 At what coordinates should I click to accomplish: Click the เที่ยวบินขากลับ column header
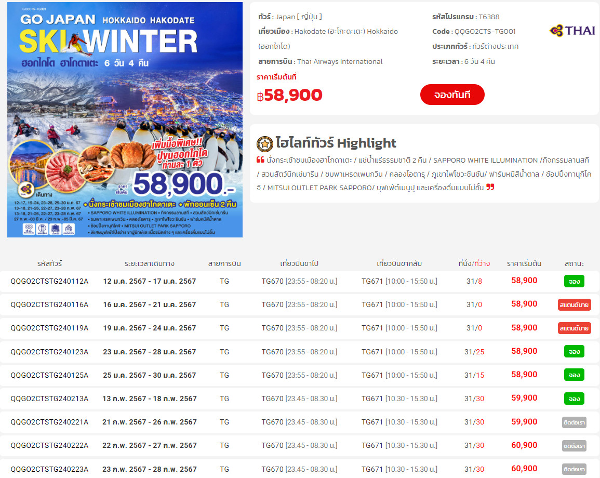tap(399, 263)
